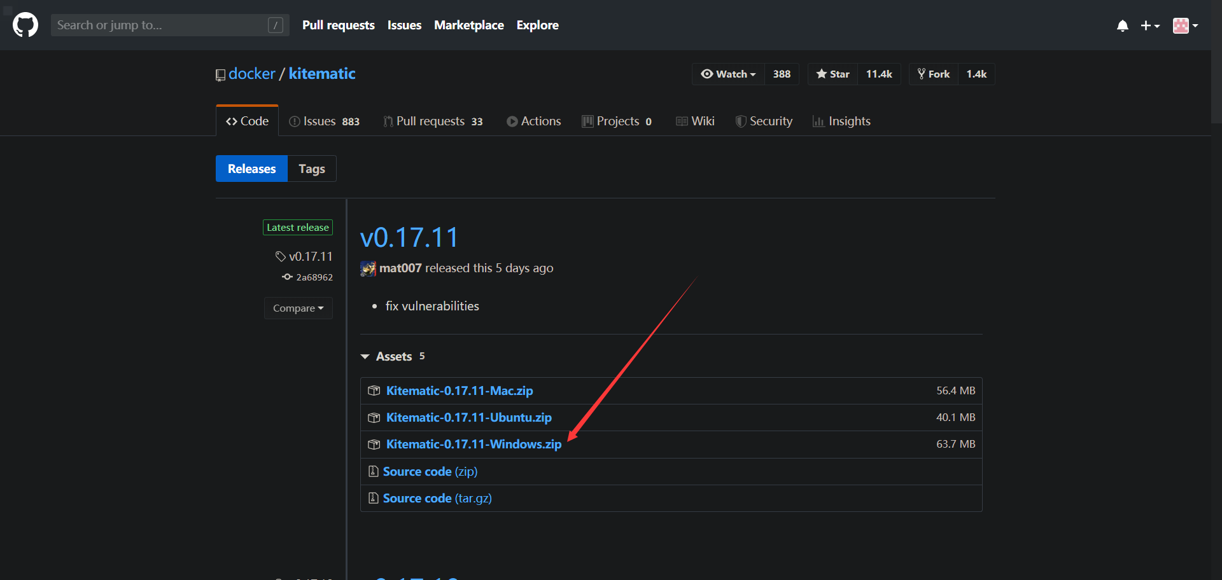The height and width of the screenshot is (580, 1222).
Task: Open the notifications bell
Action: [1123, 25]
